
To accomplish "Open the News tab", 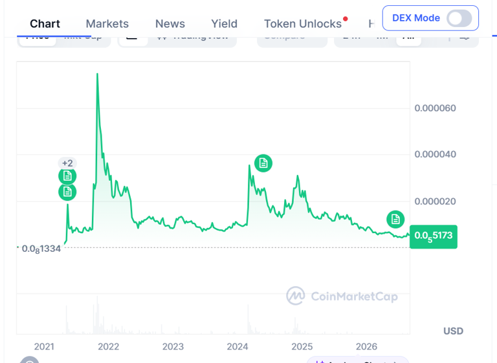I will (170, 24).
